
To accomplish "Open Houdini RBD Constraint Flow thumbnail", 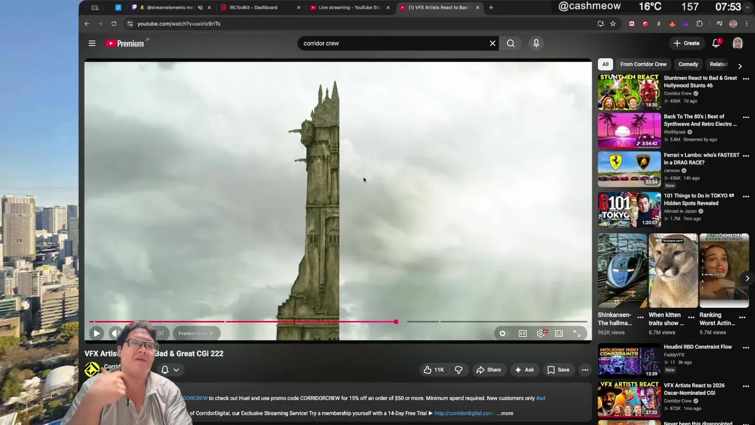I will coord(629,361).
